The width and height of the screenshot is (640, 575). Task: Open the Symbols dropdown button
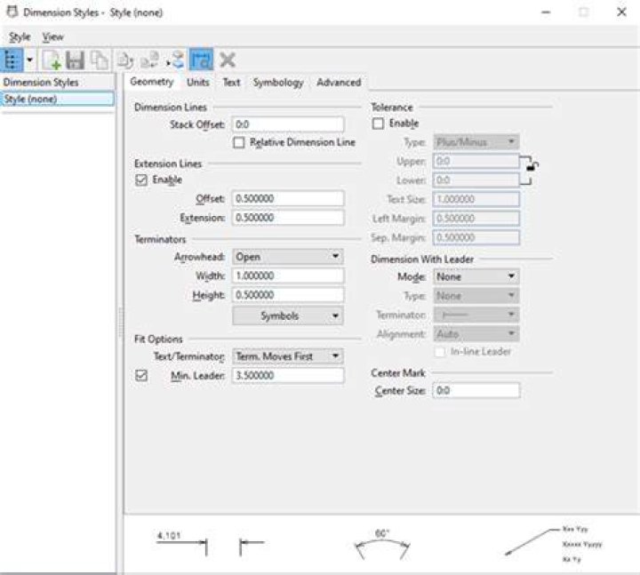click(288, 315)
